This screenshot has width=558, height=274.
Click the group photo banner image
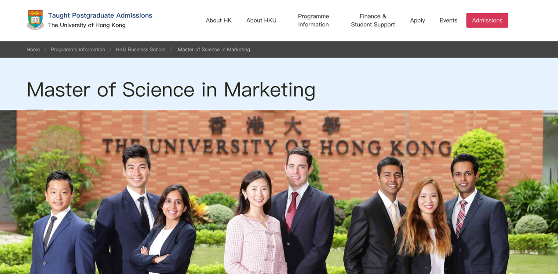pos(279,192)
